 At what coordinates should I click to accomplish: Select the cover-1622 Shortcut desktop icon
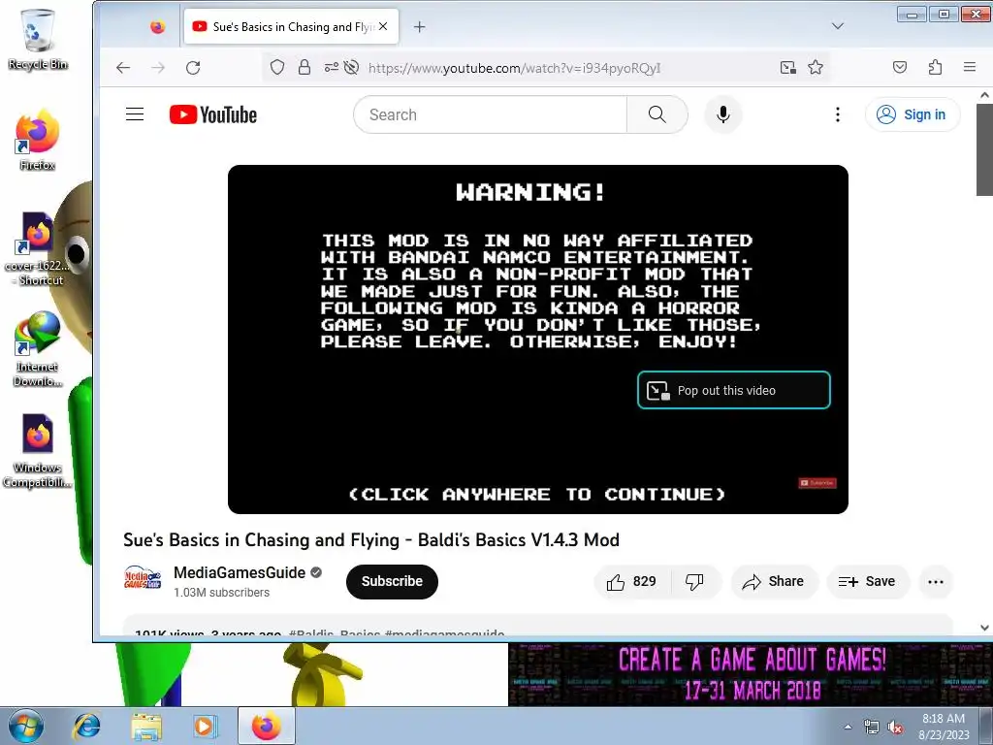point(38,248)
